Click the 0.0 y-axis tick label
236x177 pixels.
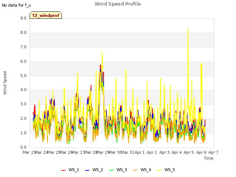pyautogui.click(x=23, y=147)
